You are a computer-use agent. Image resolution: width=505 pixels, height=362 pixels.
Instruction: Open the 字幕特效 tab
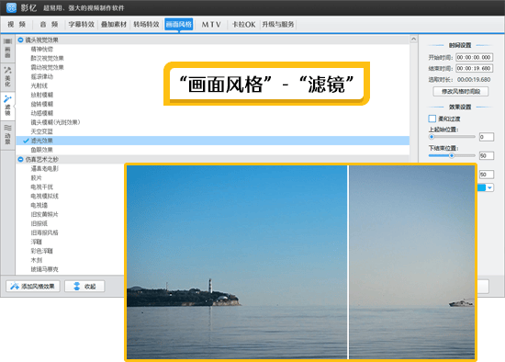[81, 24]
